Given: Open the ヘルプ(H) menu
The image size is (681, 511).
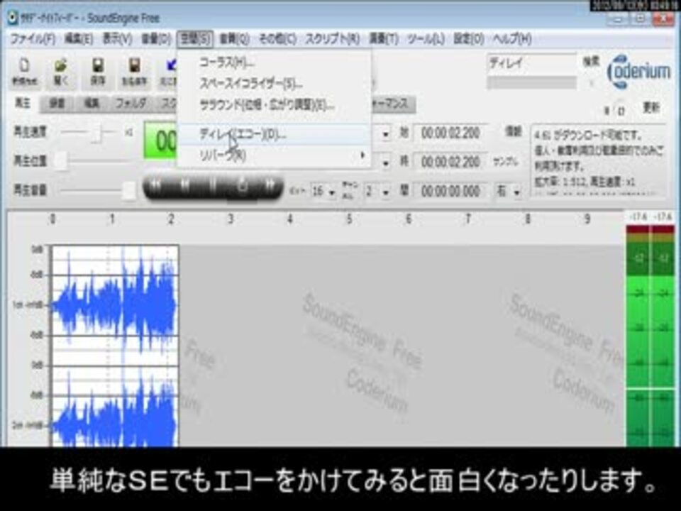Looking at the screenshot, I should point(512,39).
